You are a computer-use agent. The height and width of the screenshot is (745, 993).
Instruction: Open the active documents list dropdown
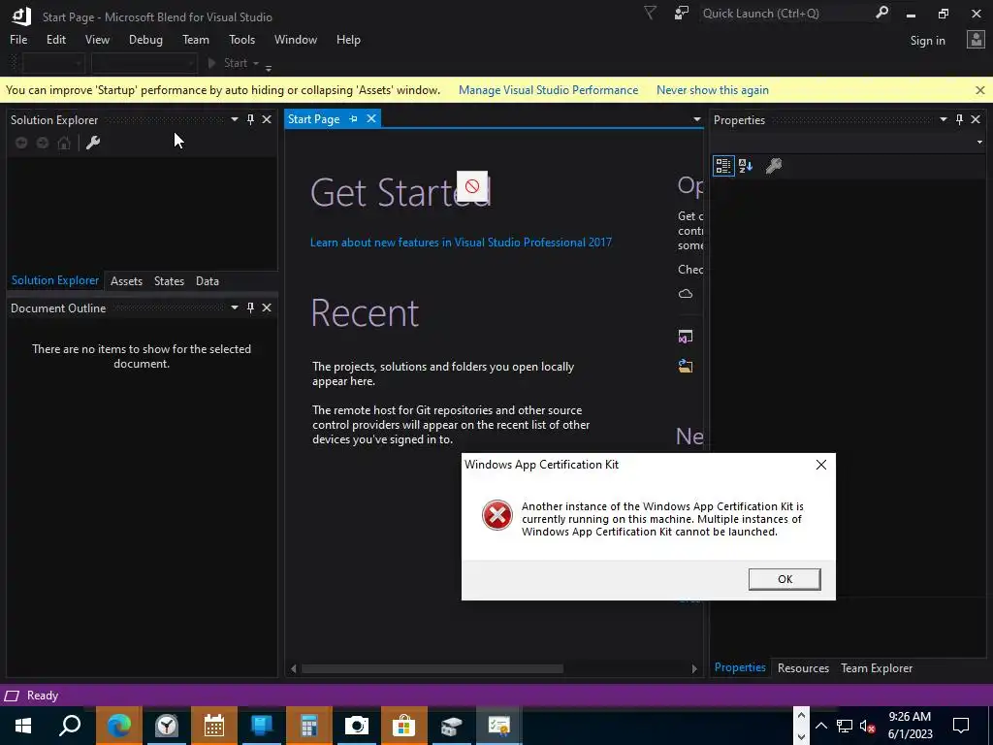click(696, 119)
